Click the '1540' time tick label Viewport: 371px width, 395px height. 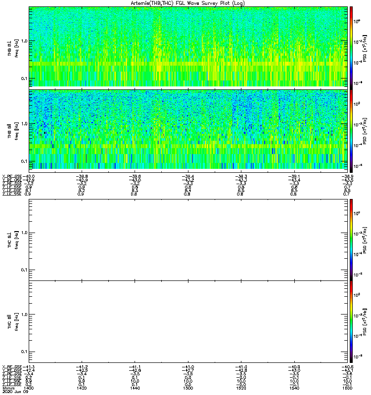[x=294, y=388]
